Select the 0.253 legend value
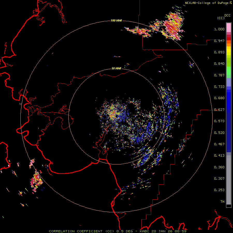Viewport: 233px width, 233px height. (x=219, y=190)
